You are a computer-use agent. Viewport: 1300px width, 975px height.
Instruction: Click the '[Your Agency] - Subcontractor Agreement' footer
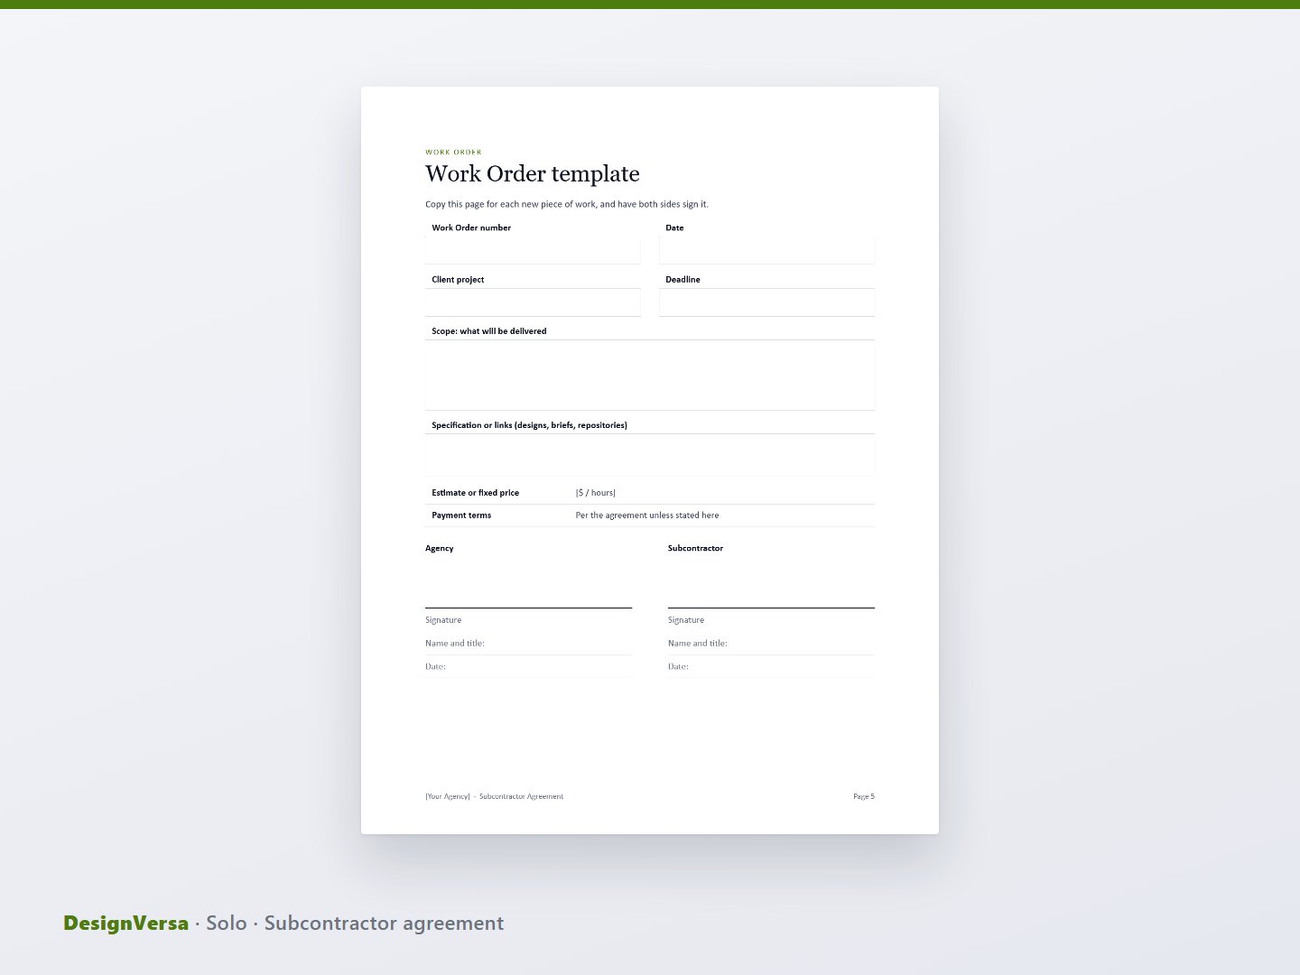pyautogui.click(x=495, y=796)
